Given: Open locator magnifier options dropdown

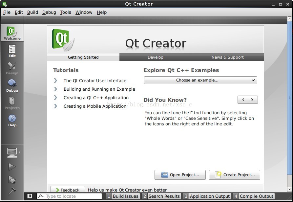Looking at the screenshot, I should (x=41, y=196).
